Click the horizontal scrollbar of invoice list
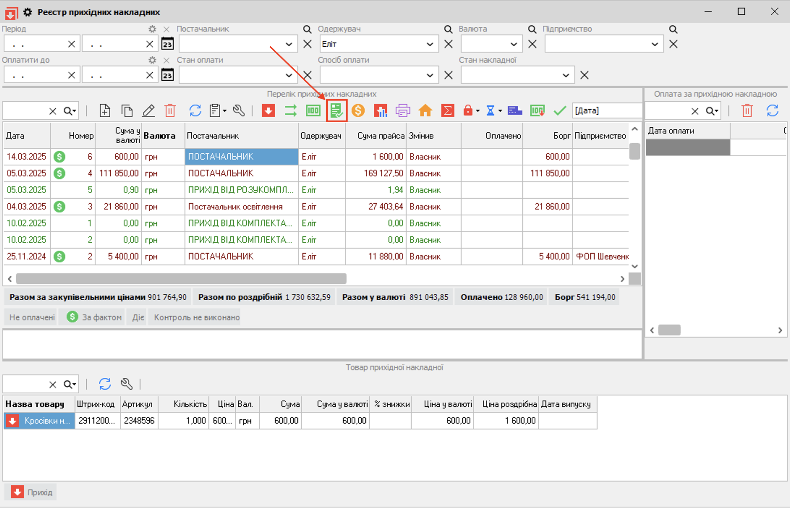The width and height of the screenshot is (790, 508). (x=181, y=279)
